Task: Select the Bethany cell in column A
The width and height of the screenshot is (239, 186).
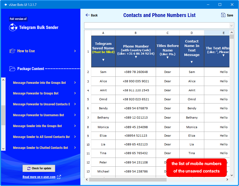Action: (x=103, y=118)
